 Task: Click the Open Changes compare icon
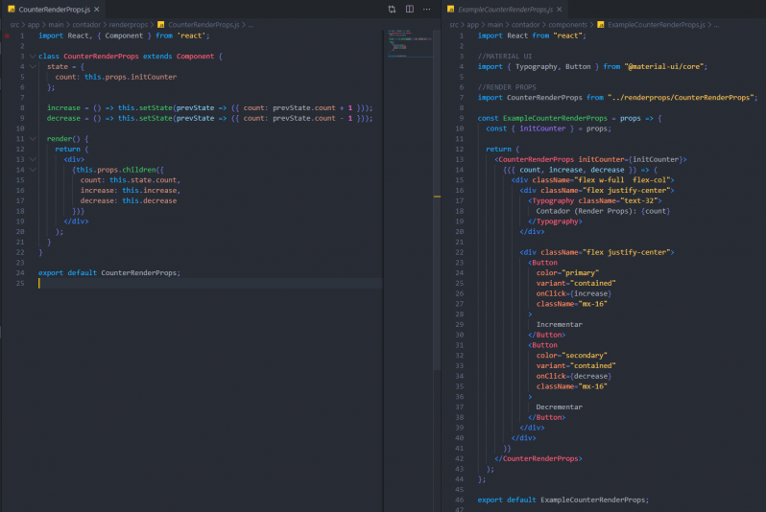[x=392, y=9]
